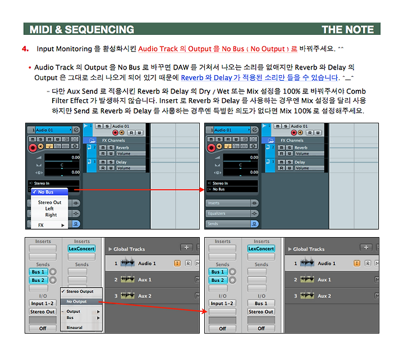The width and height of the screenshot is (404, 338).
Task: Open the Stereo In input routing above the open bus menu
Action: tap(54, 183)
